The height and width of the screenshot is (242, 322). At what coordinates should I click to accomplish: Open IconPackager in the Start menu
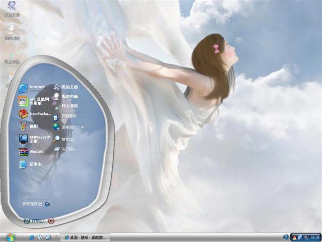35,113
